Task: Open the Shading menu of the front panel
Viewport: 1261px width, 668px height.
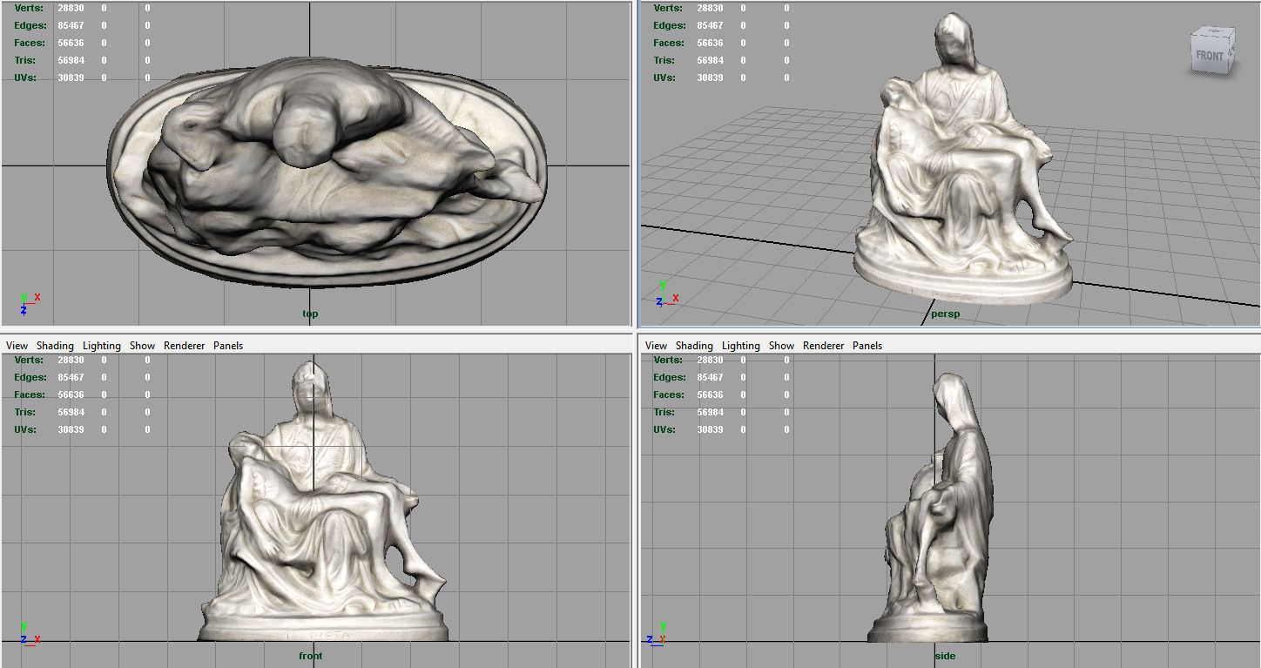Action: (55, 346)
